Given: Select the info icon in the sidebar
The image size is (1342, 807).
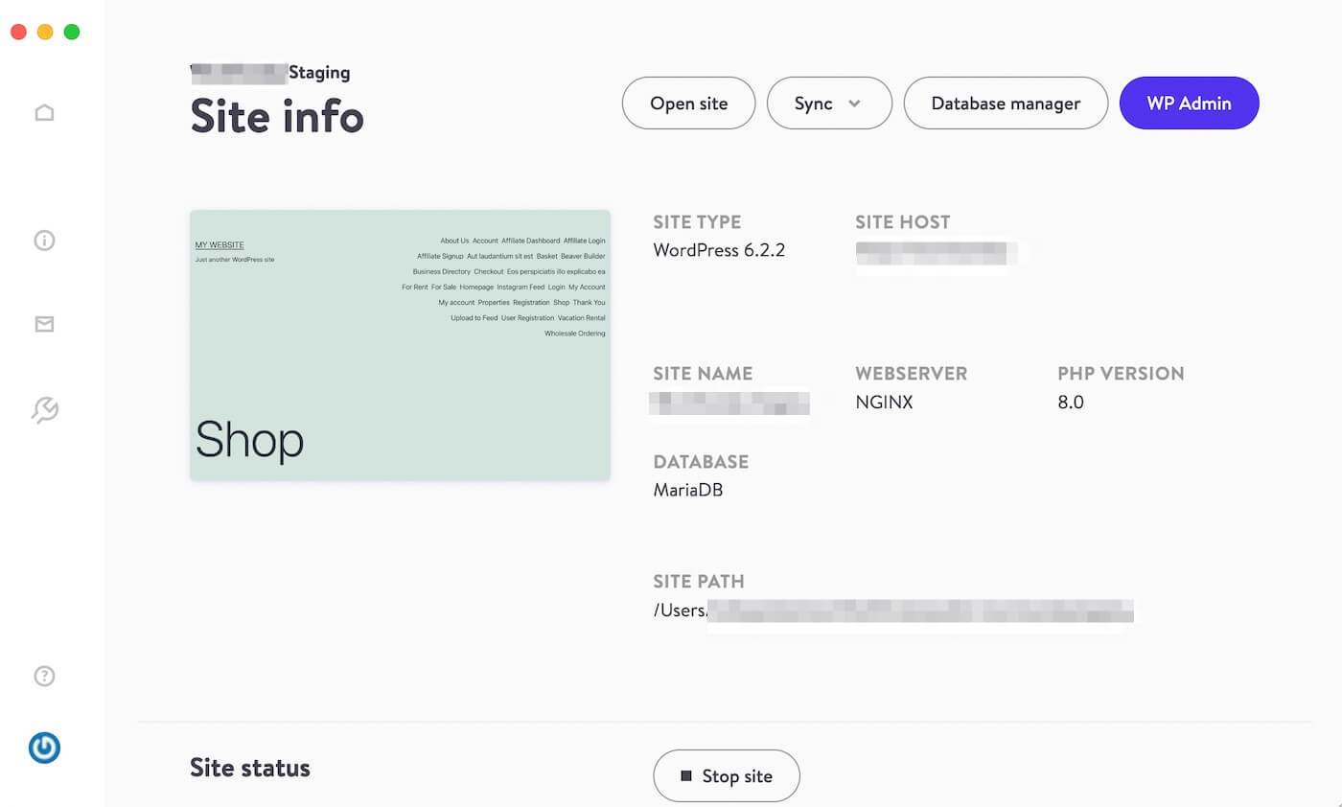Looking at the screenshot, I should tap(43, 241).
